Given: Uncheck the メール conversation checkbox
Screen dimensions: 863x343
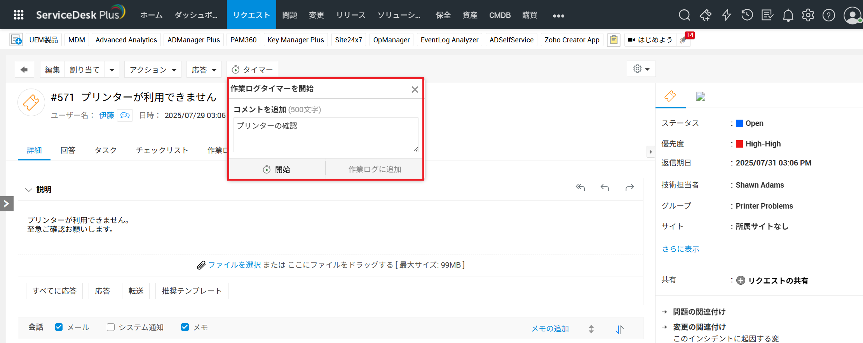Looking at the screenshot, I should [x=59, y=327].
